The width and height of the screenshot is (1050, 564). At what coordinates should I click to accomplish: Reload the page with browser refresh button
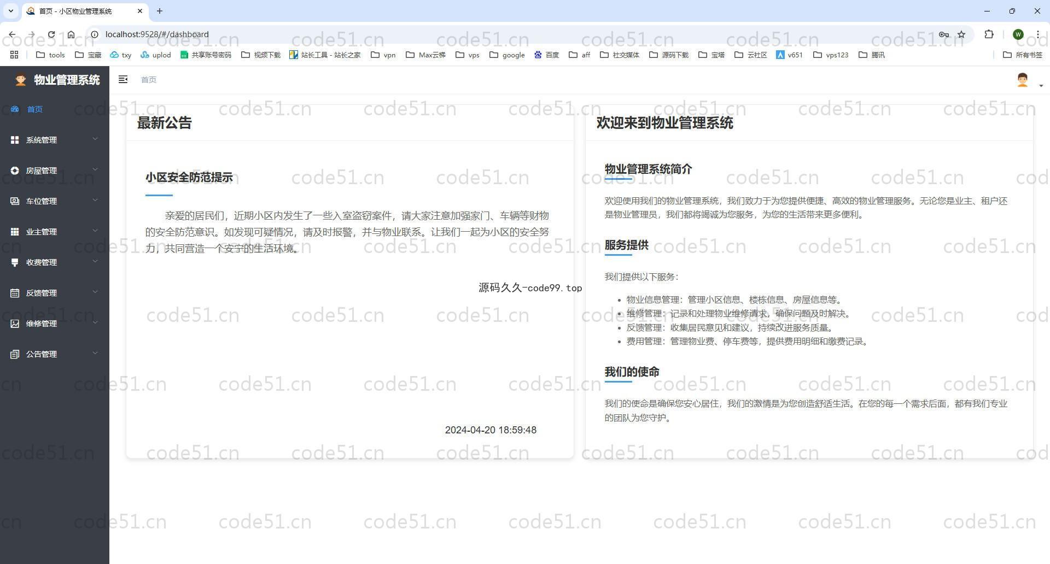pyautogui.click(x=51, y=34)
